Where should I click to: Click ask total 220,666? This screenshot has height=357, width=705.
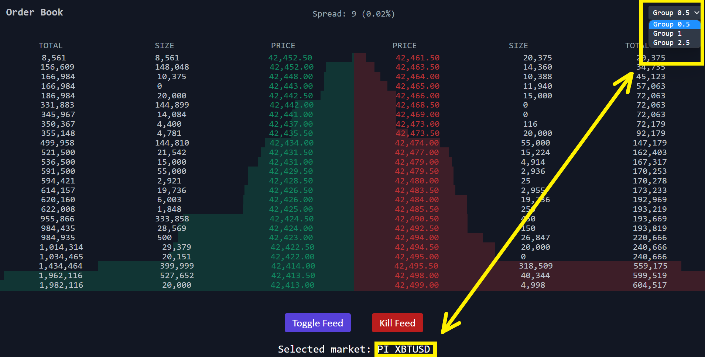pos(650,238)
